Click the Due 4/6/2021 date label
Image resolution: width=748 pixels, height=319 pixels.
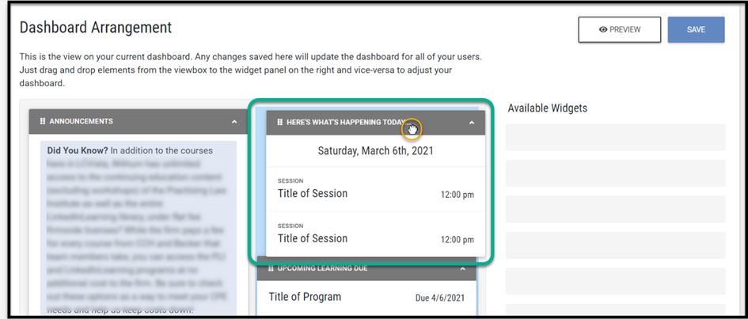pos(442,298)
